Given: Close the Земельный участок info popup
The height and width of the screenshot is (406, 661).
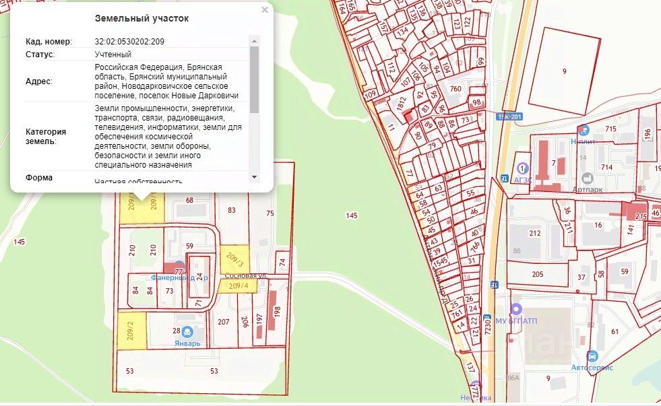Looking at the screenshot, I should coord(265,9).
